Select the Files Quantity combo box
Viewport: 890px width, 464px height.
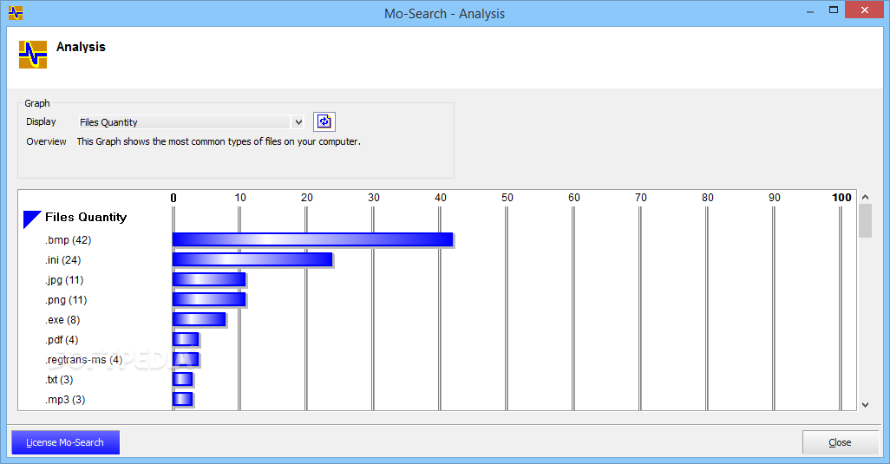[x=192, y=122]
